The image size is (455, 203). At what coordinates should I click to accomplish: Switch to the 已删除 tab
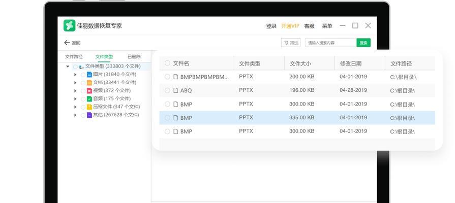tap(134, 56)
